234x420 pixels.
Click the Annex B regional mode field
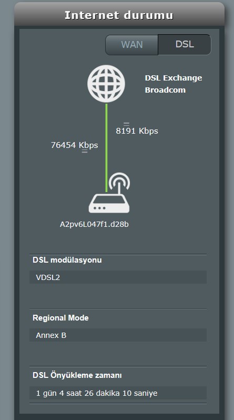click(118, 335)
